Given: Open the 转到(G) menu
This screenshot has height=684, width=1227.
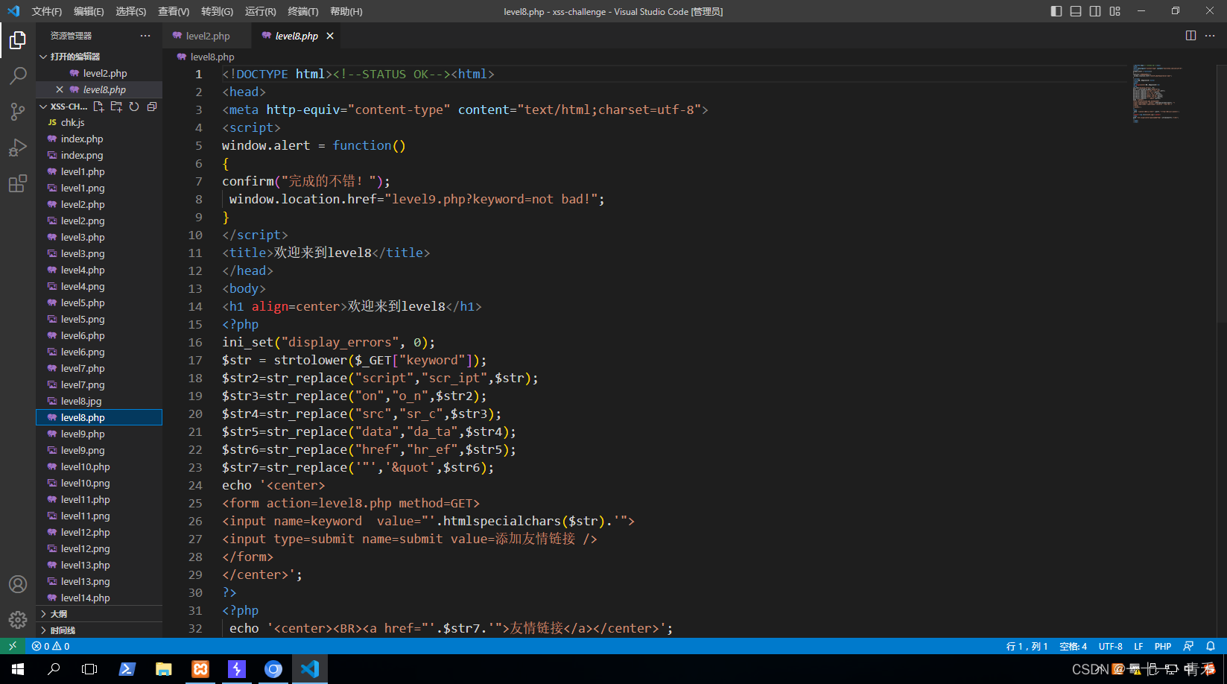Looking at the screenshot, I should click(217, 11).
